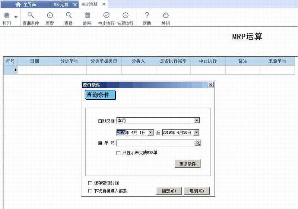This screenshot has height=209, width=298.
Task: Toggle 下次直接进入报表 checkbox
Action: click(x=90, y=191)
